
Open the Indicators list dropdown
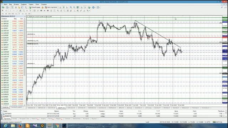point(89,7)
